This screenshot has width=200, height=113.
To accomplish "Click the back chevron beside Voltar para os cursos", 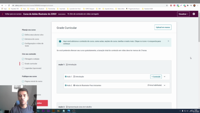I will pos(2,14).
